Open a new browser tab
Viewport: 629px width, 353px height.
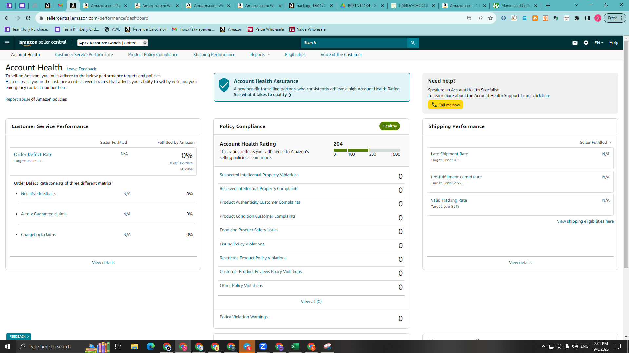(548, 6)
